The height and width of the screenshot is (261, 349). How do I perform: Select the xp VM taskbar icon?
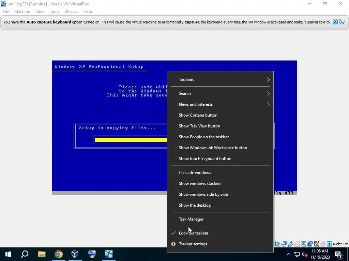pos(109,254)
